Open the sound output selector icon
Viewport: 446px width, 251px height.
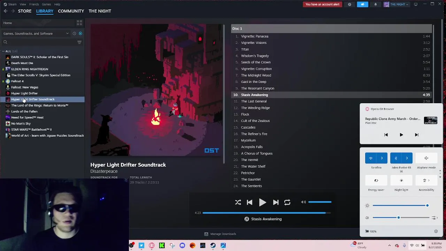tap(435, 218)
